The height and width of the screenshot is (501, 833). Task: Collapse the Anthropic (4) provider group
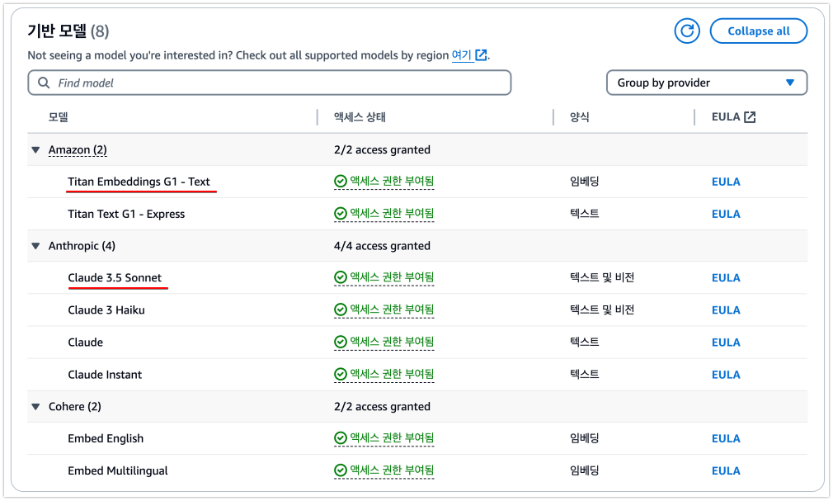click(35, 246)
